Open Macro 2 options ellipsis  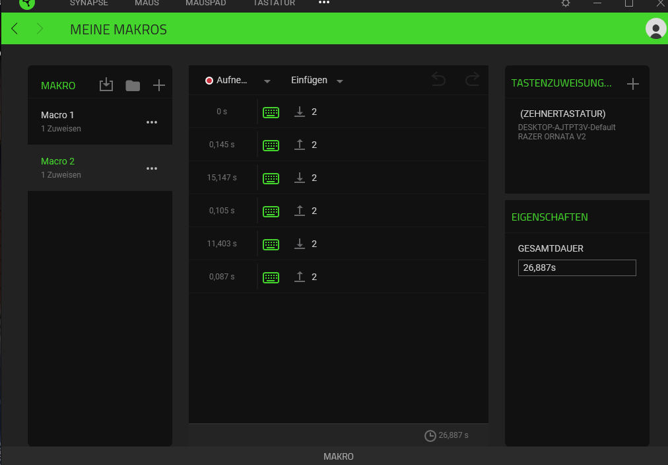[x=152, y=168]
